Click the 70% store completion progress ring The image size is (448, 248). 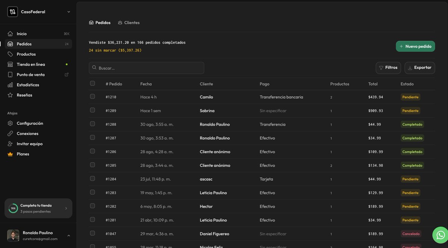(x=13, y=208)
